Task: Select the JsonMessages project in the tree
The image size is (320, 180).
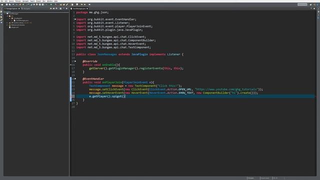Action: 13,13
